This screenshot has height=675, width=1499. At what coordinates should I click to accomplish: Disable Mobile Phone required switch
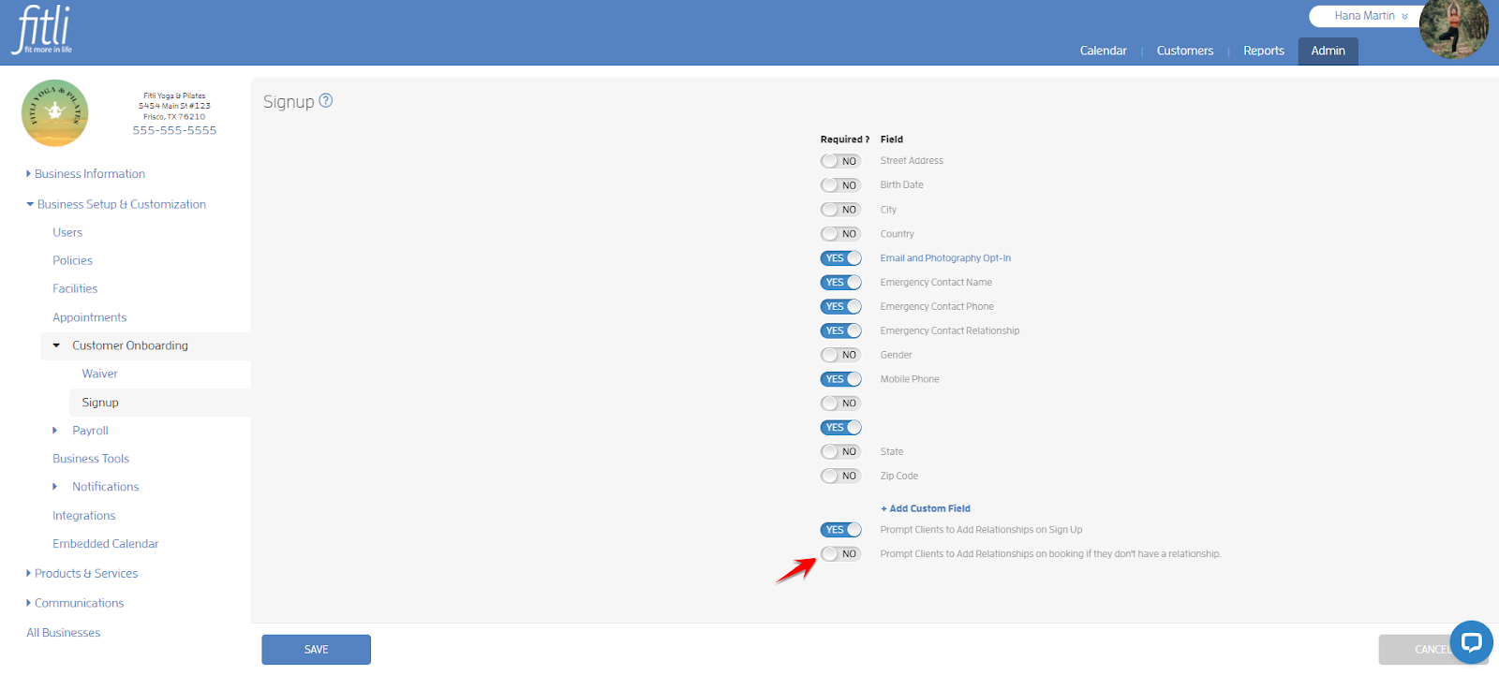tap(840, 379)
